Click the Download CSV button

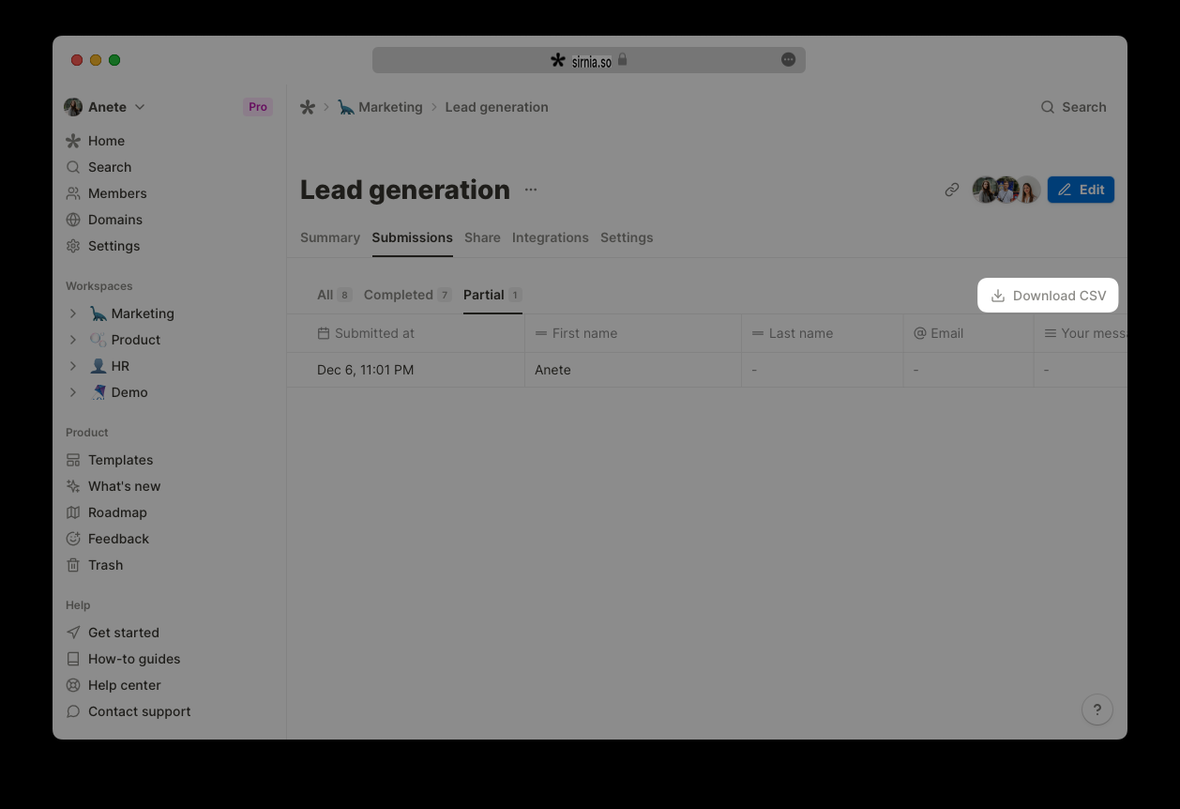pyautogui.click(x=1049, y=296)
